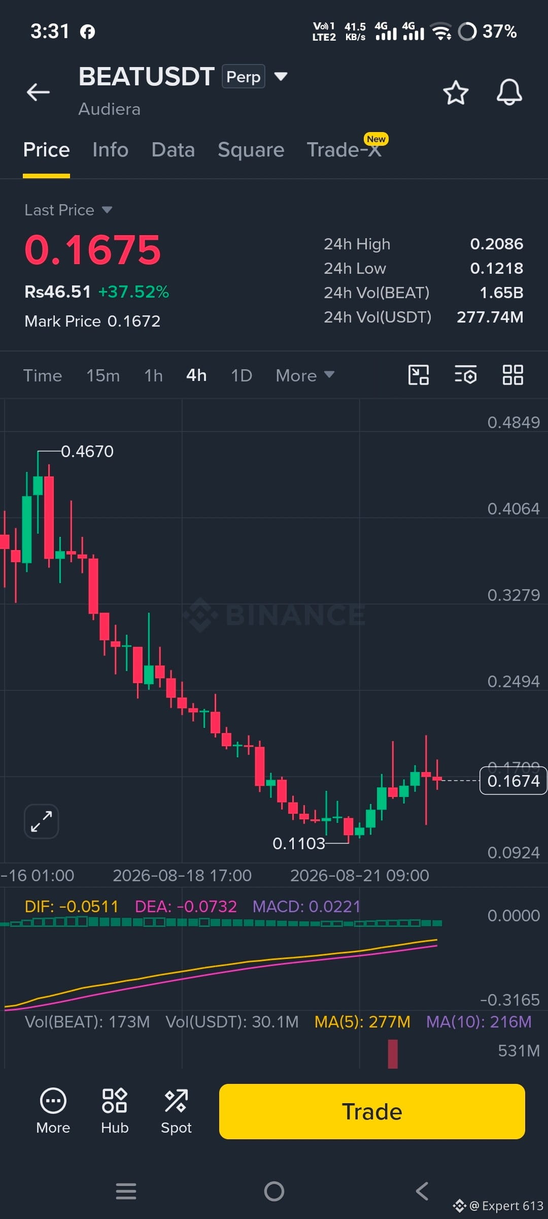Tap the 24h Vol(USDT) value 277.74M
The width and height of the screenshot is (548, 1219).
click(x=490, y=317)
